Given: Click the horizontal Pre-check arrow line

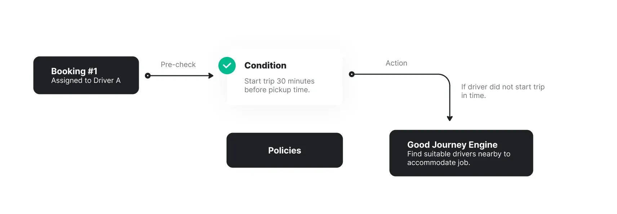Looking at the screenshot, I should pyautogui.click(x=179, y=76).
